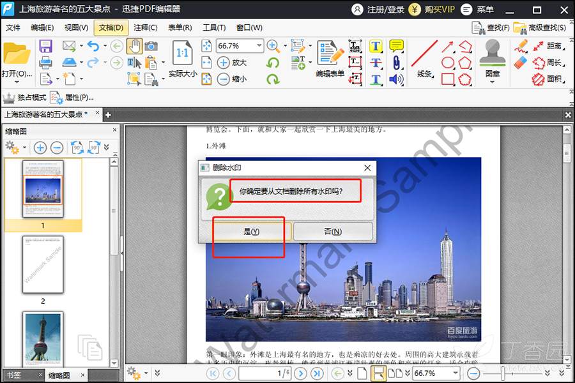The image size is (575, 383).
Task: Click the rotate clockwise green arrow
Action: (x=273, y=79)
